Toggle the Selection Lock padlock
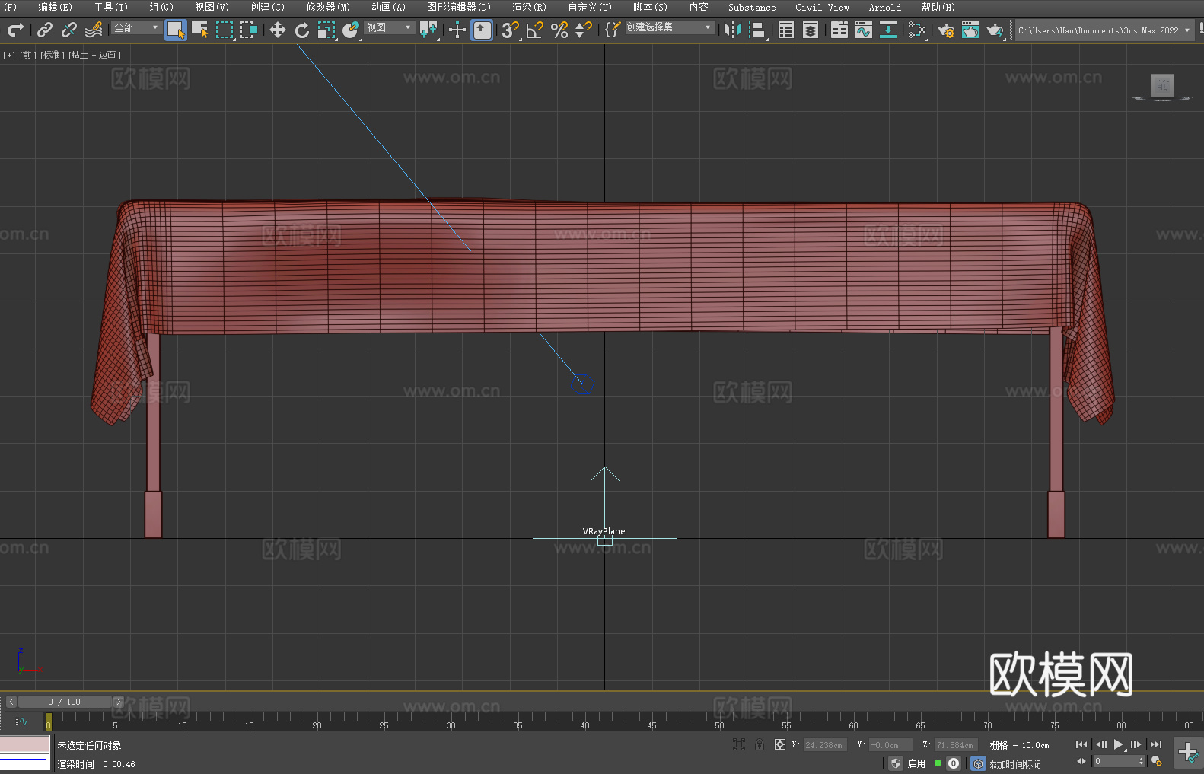Image resolution: width=1204 pixels, height=774 pixels. [760, 744]
